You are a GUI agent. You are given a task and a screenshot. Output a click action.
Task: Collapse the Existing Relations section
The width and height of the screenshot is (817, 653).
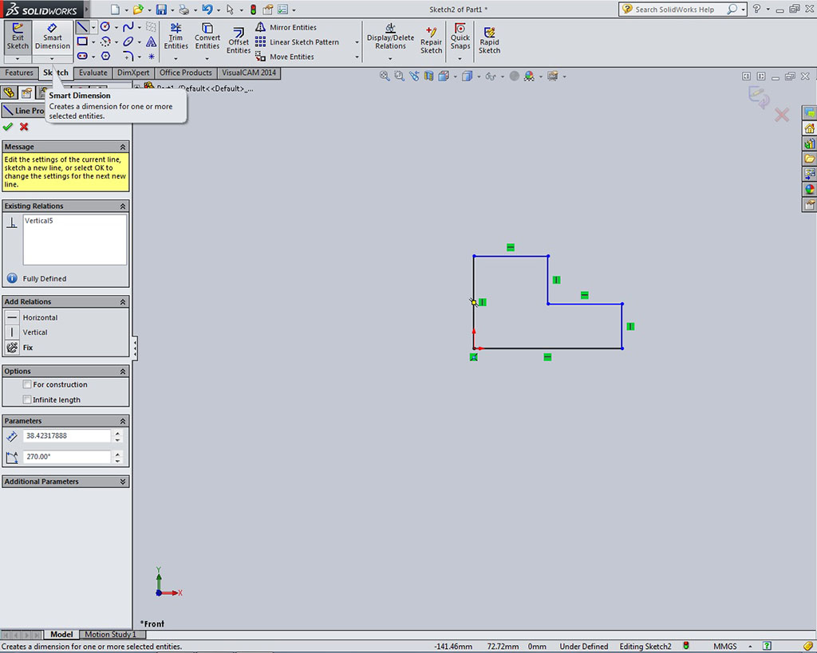(123, 206)
